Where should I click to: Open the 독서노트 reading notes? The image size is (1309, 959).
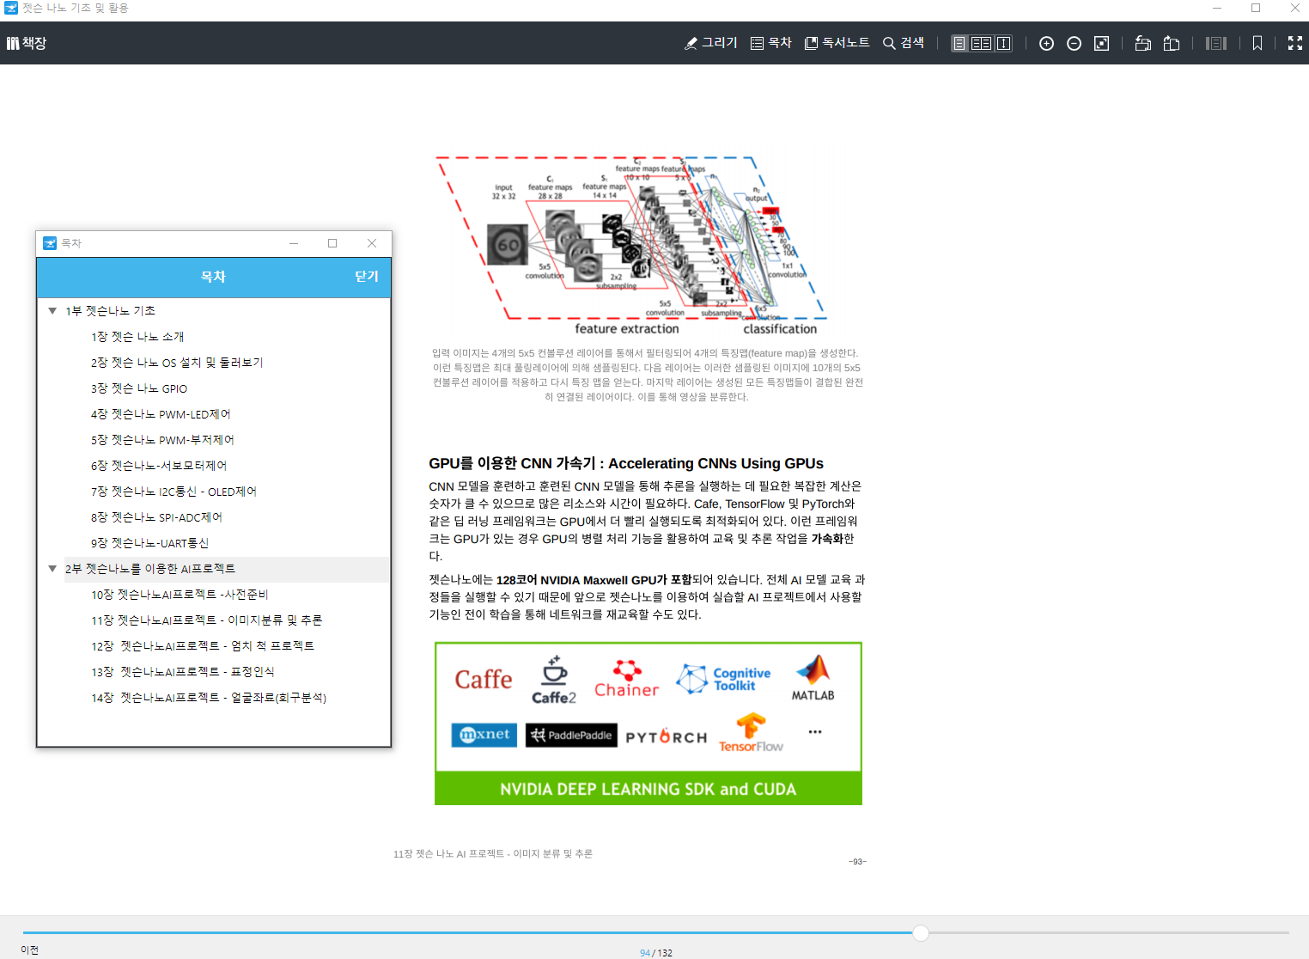[x=837, y=43]
